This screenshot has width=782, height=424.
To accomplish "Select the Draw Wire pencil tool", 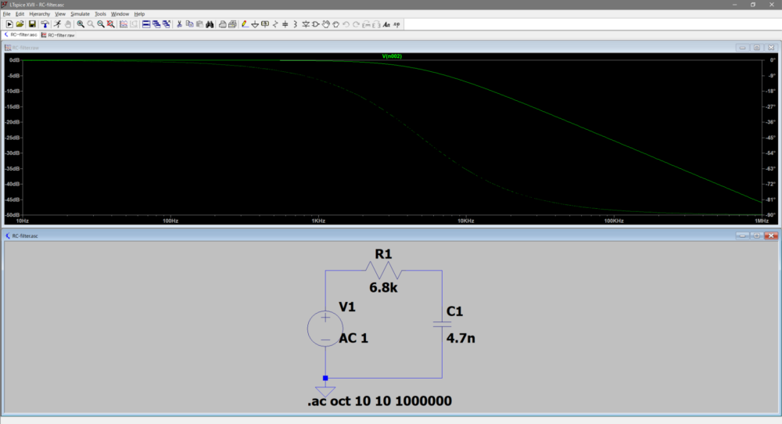I will pos(245,24).
